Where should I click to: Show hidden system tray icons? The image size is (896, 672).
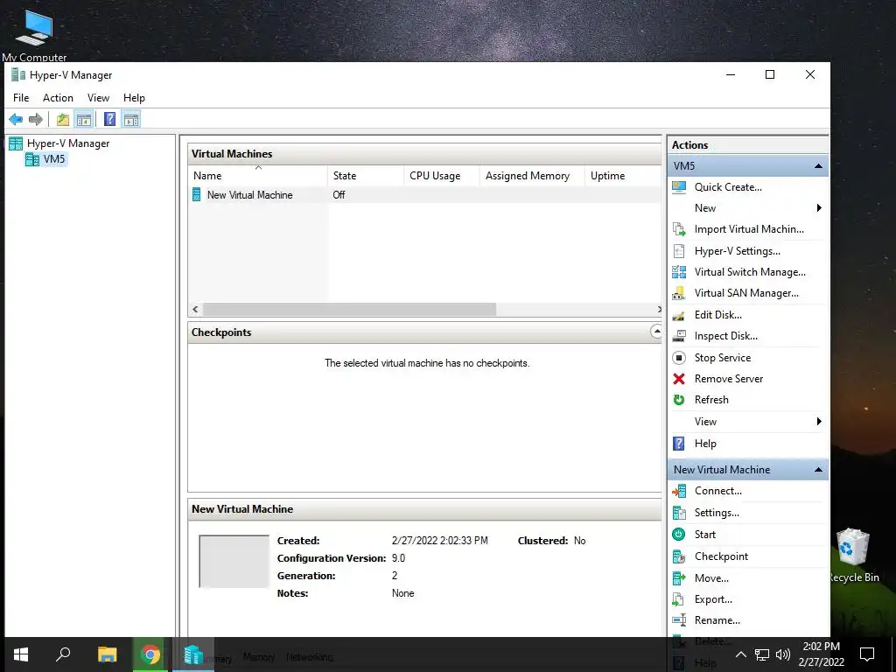740,654
